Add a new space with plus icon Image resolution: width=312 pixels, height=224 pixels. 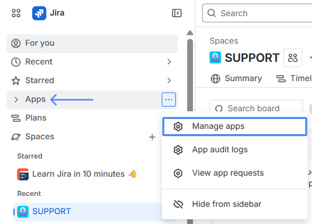point(152,137)
